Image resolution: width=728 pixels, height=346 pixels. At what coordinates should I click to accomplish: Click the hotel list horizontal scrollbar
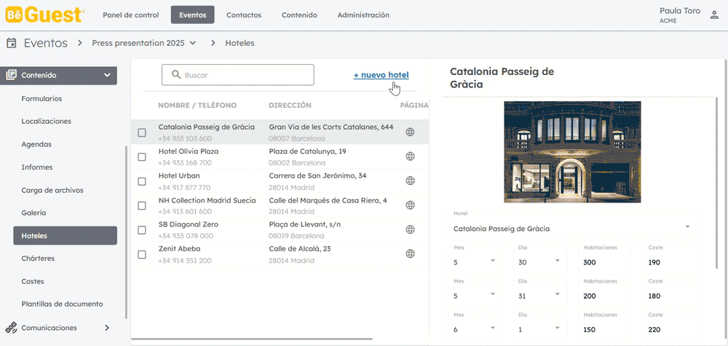[x=252, y=339]
